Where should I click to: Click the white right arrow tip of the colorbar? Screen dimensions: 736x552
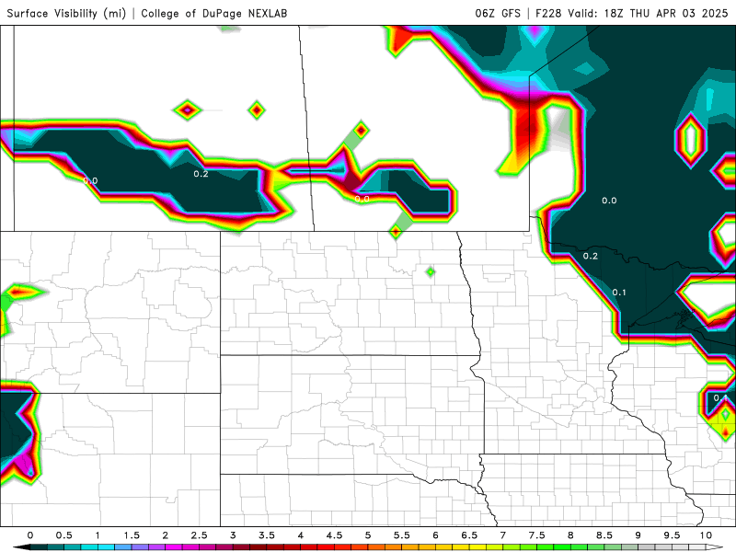click(715, 547)
